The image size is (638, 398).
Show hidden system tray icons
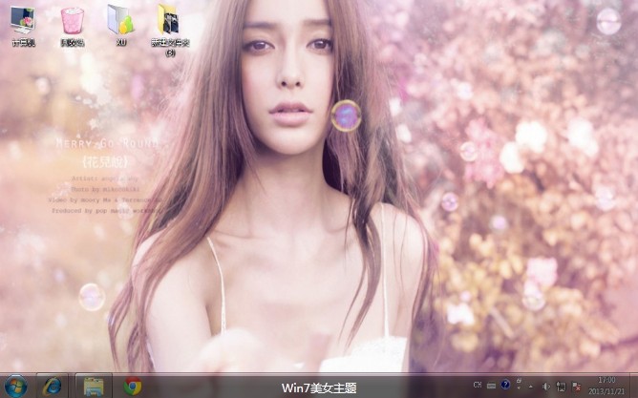[530, 386]
